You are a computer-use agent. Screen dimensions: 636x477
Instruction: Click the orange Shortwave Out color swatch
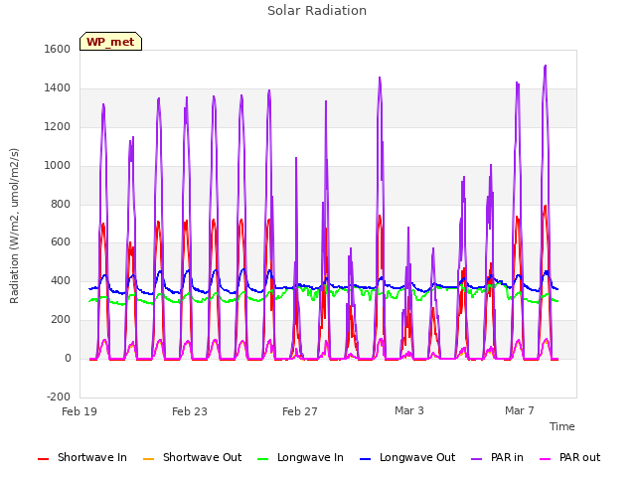pos(148,459)
